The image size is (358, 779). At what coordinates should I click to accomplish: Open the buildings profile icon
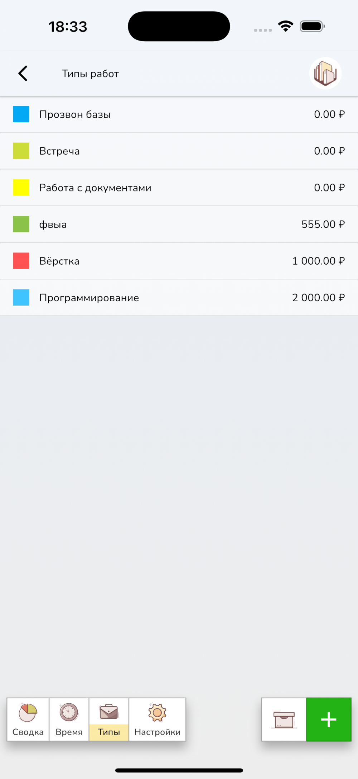pyautogui.click(x=325, y=74)
